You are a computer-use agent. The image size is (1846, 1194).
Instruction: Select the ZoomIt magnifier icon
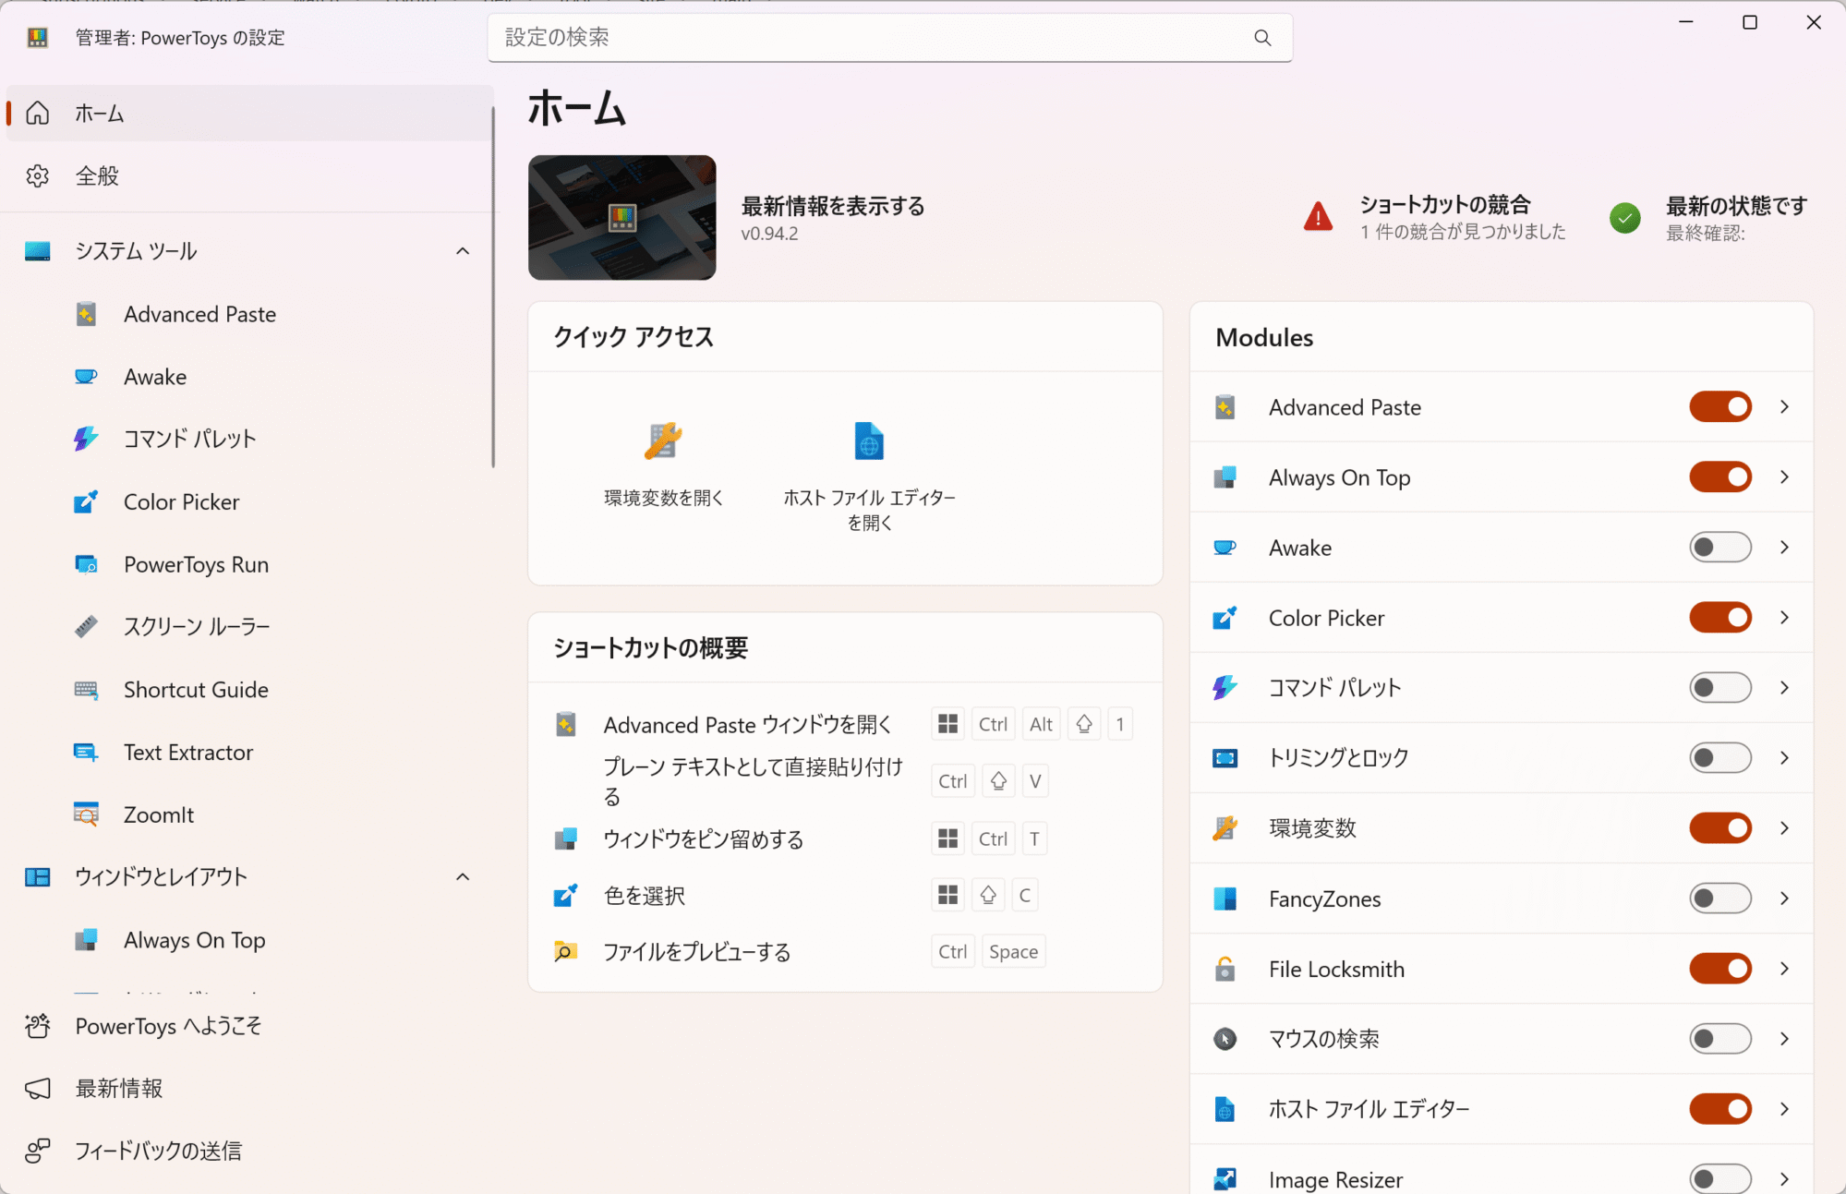pyautogui.click(x=87, y=814)
